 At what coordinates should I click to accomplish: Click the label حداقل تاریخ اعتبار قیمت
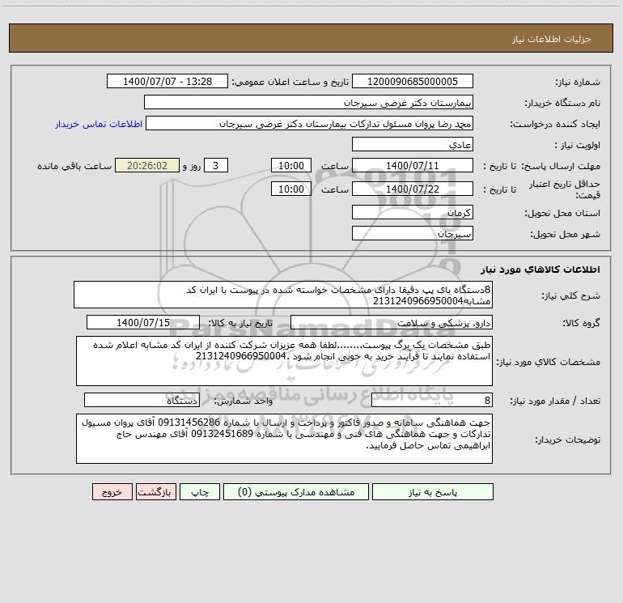point(565,189)
